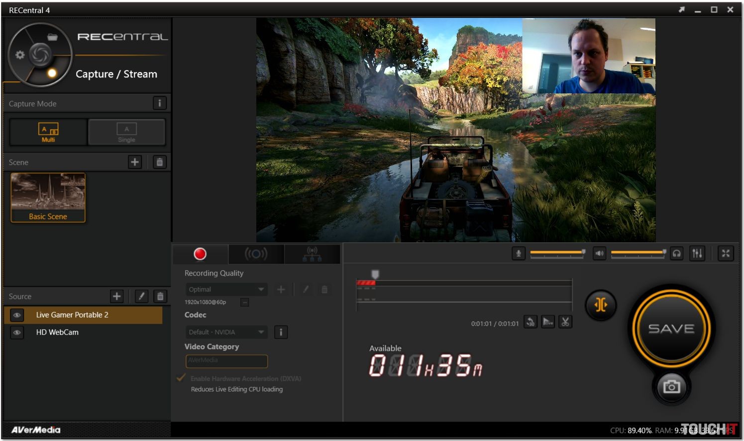The height and width of the screenshot is (441, 744).
Task: Toggle Enable Hardware Acceleration checkbox
Action: pyautogui.click(x=181, y=378)
